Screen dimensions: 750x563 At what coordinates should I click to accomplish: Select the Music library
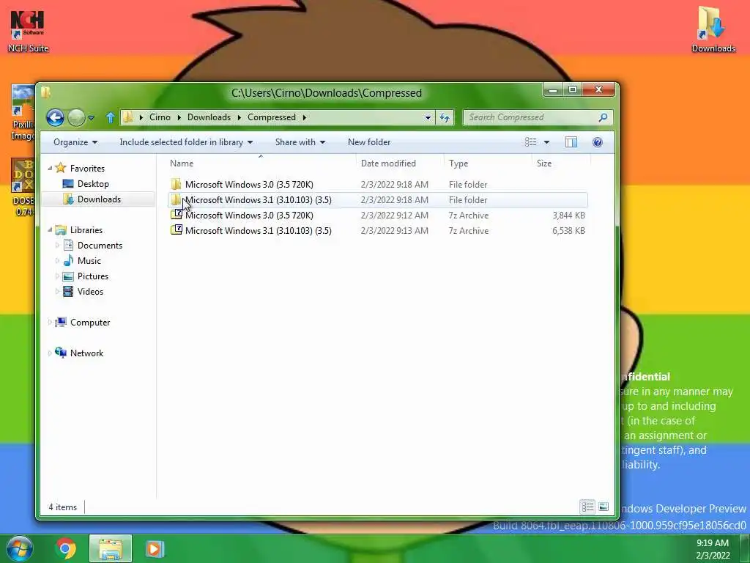click(89, 261)
